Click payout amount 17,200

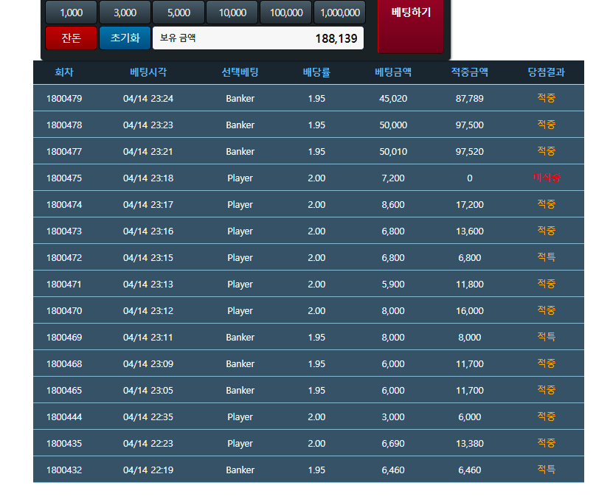coord(470,205)
